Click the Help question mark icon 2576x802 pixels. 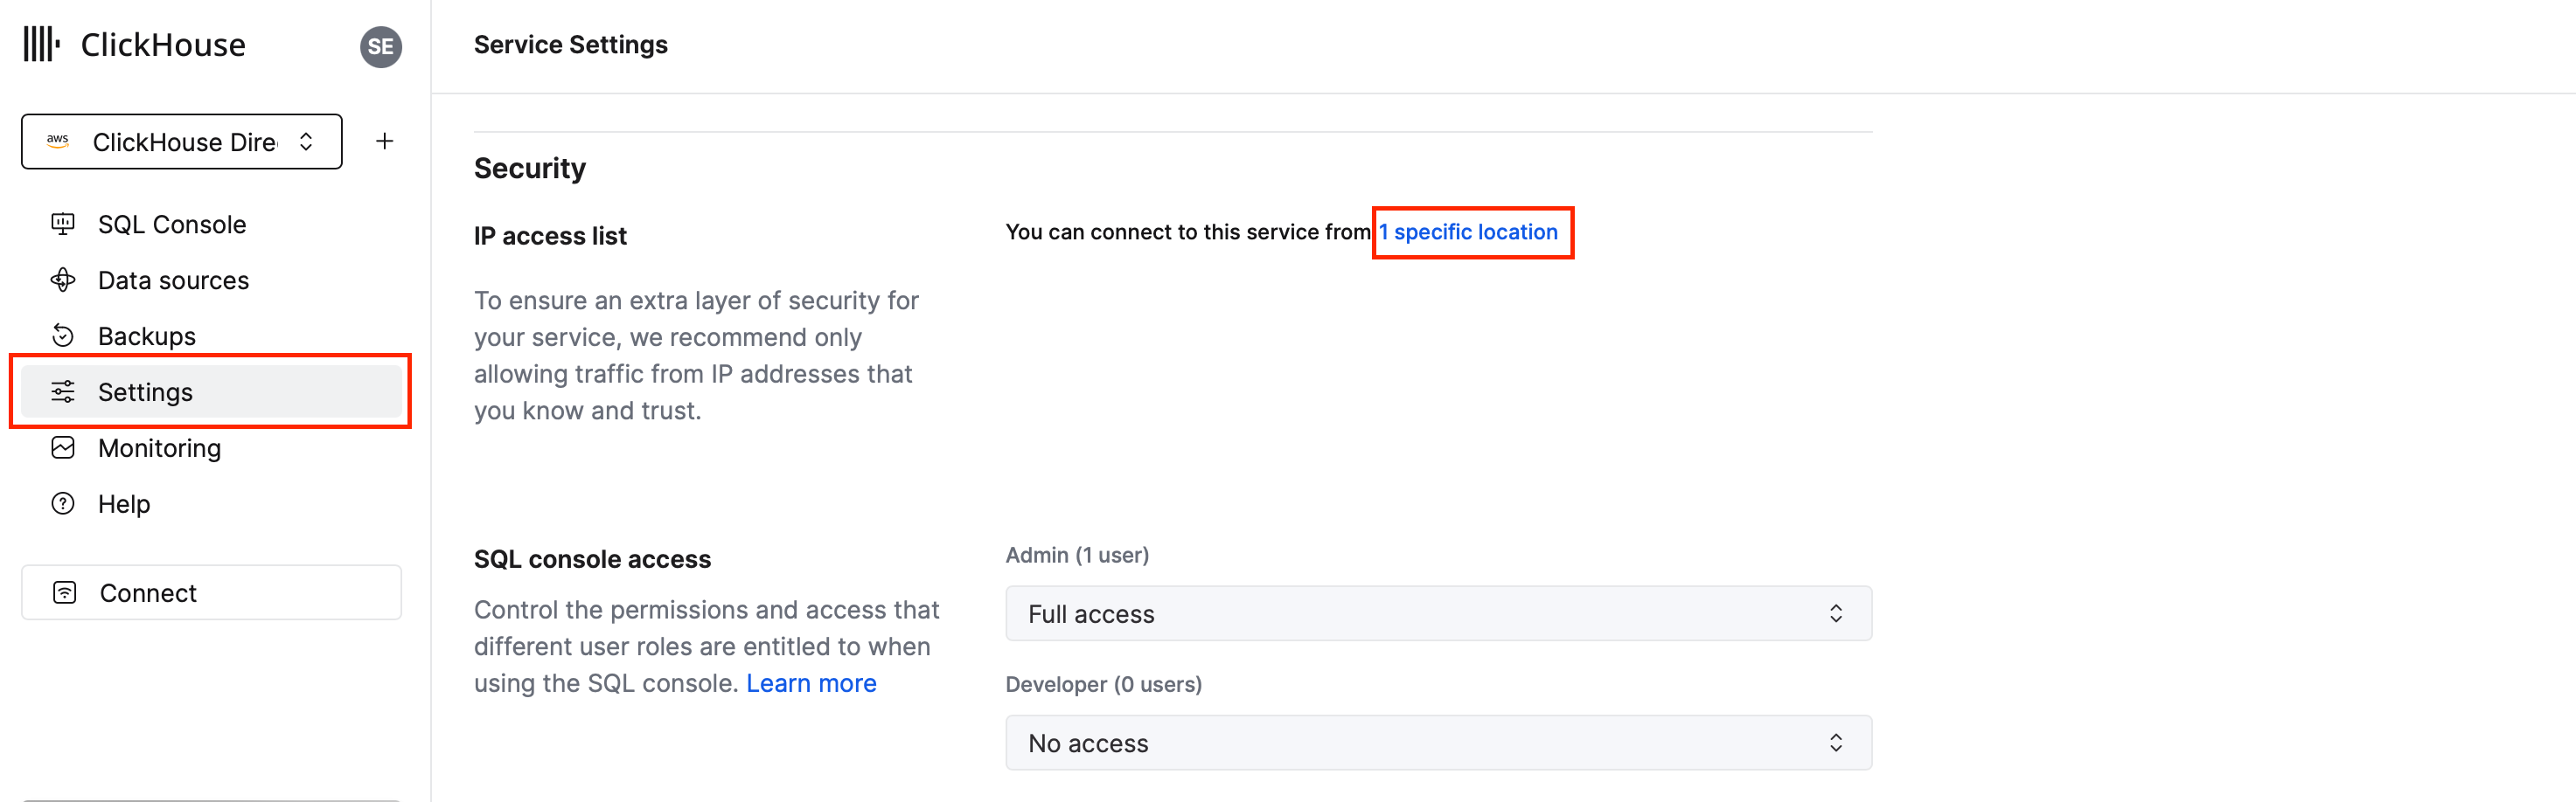point(63,503)
